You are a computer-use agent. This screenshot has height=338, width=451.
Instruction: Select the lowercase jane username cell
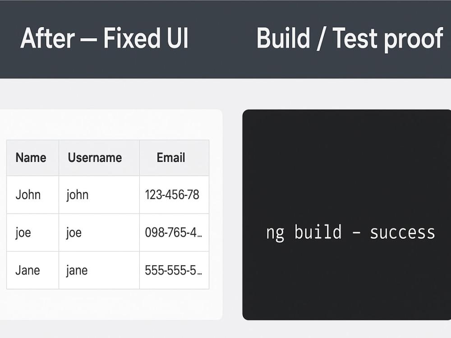tap(99, 270)
